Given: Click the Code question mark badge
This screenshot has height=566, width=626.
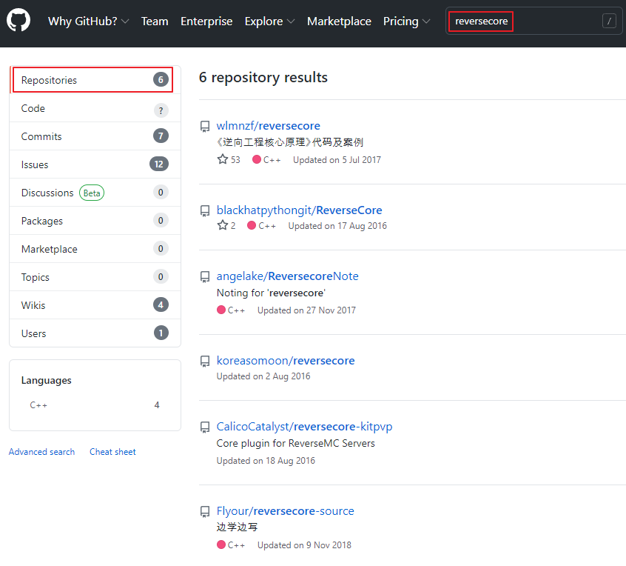Looking at the screenshot, I should (x=161, y=110).
